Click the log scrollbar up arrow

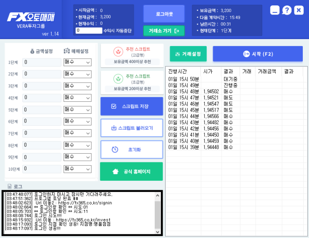[x=158, y=196]
